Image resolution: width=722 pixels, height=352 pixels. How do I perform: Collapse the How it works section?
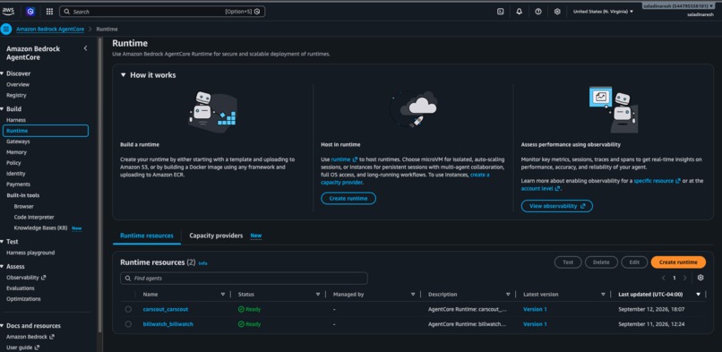(x=124, y=75)
